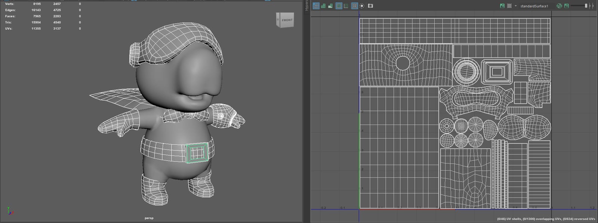
Task: Select the bow tie on the character
Action: pos(187,115)
